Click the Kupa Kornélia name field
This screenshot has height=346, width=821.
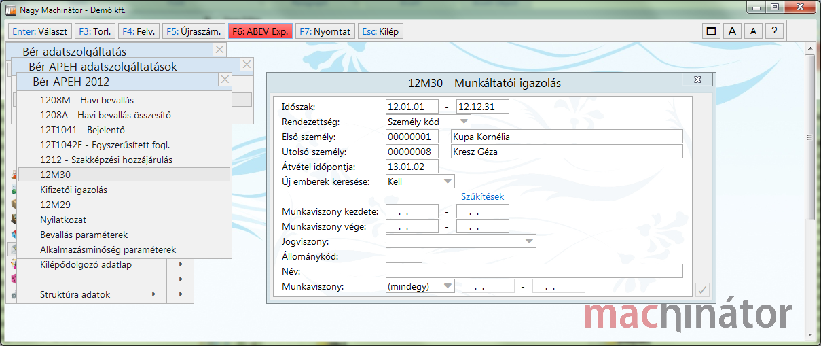click(566, 137)
